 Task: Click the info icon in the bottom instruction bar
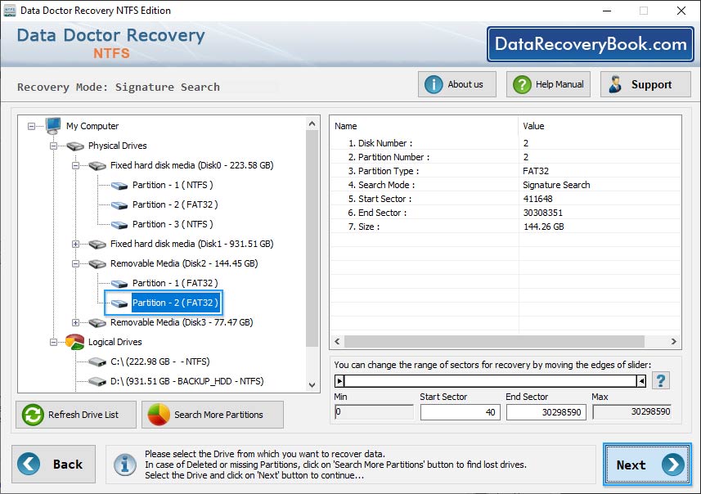125,465
